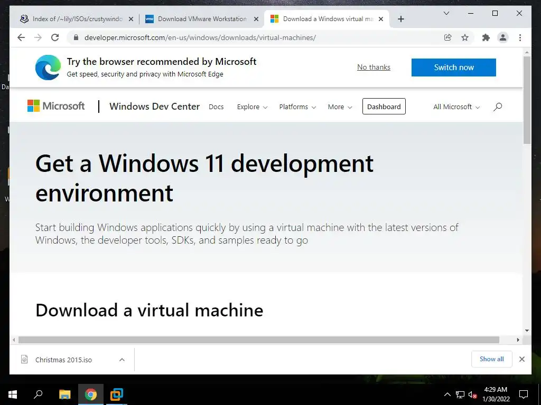Open Chrome's three-dot menu
Screen dimensions: 541x405
click(x=520, y=37)
